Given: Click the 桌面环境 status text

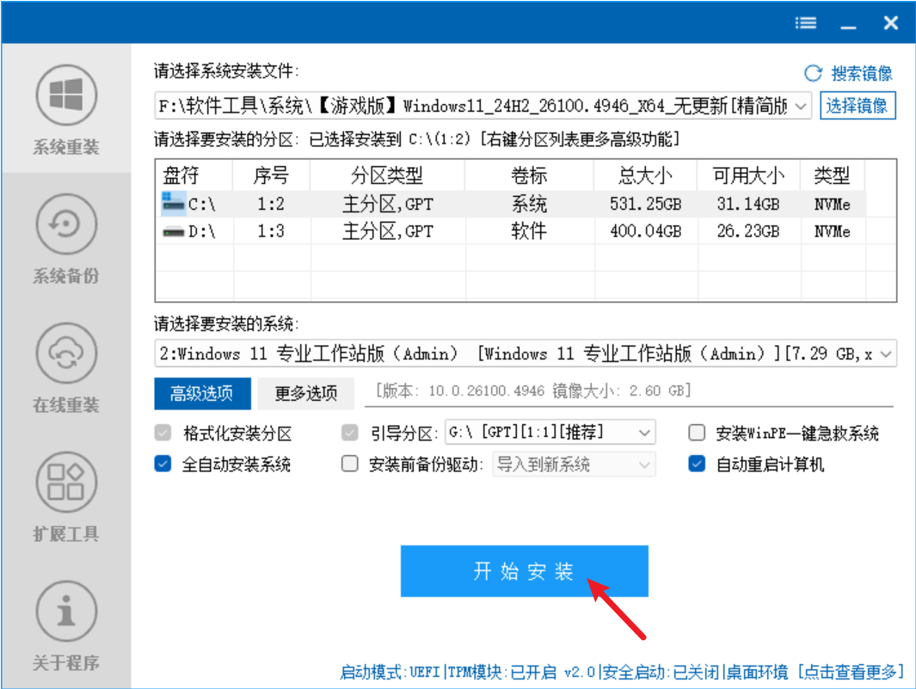Looking at the screenshot, I should coord(757,672).
